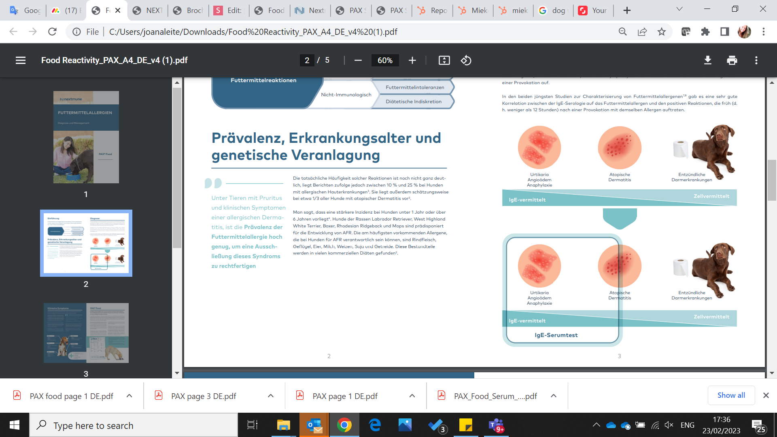777x437 pixels.
Task: Bookmark this page with star icon
Action: pos(661,32)
